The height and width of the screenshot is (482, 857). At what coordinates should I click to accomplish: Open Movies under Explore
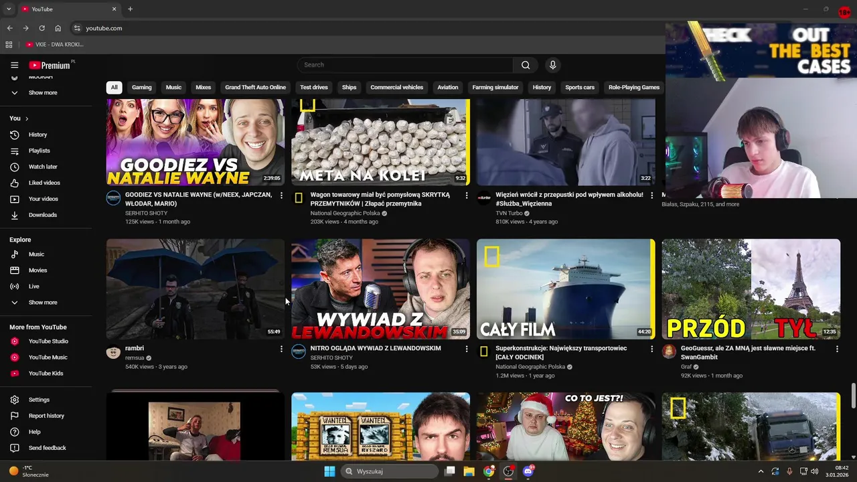click(x=37, y=270)
